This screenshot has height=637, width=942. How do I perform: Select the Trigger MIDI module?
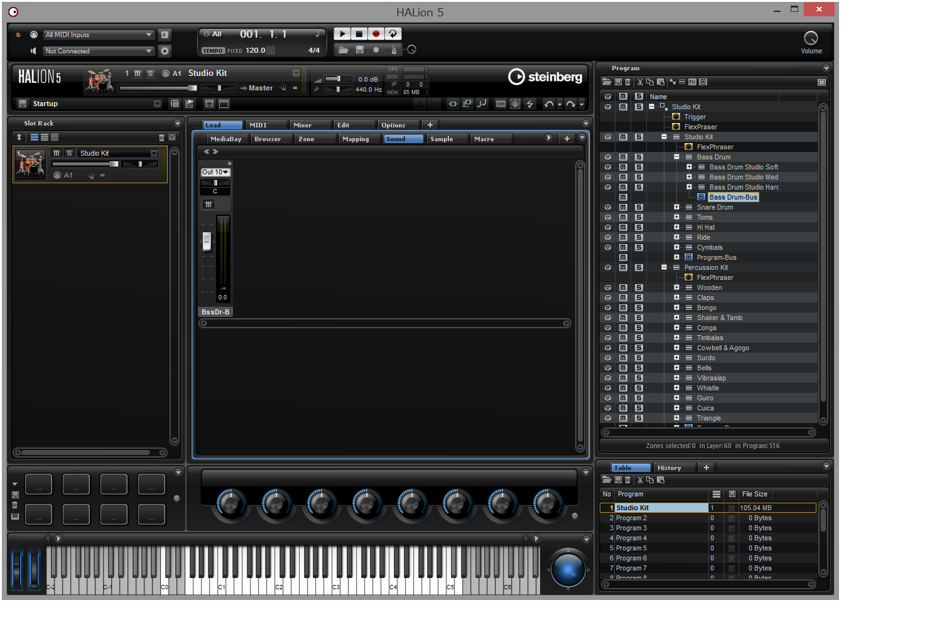(695, 117)
